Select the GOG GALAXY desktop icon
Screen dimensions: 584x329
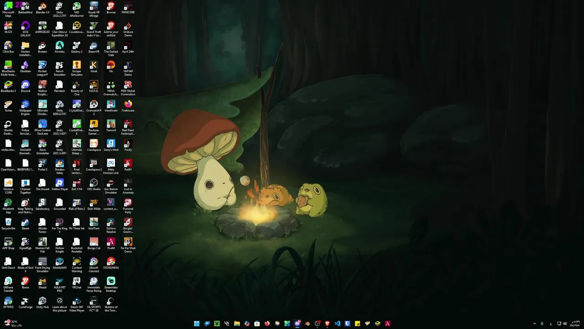pos(26,29)
